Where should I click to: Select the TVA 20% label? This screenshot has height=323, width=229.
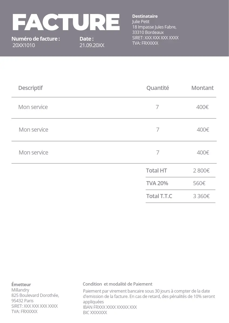pos(157,183)
